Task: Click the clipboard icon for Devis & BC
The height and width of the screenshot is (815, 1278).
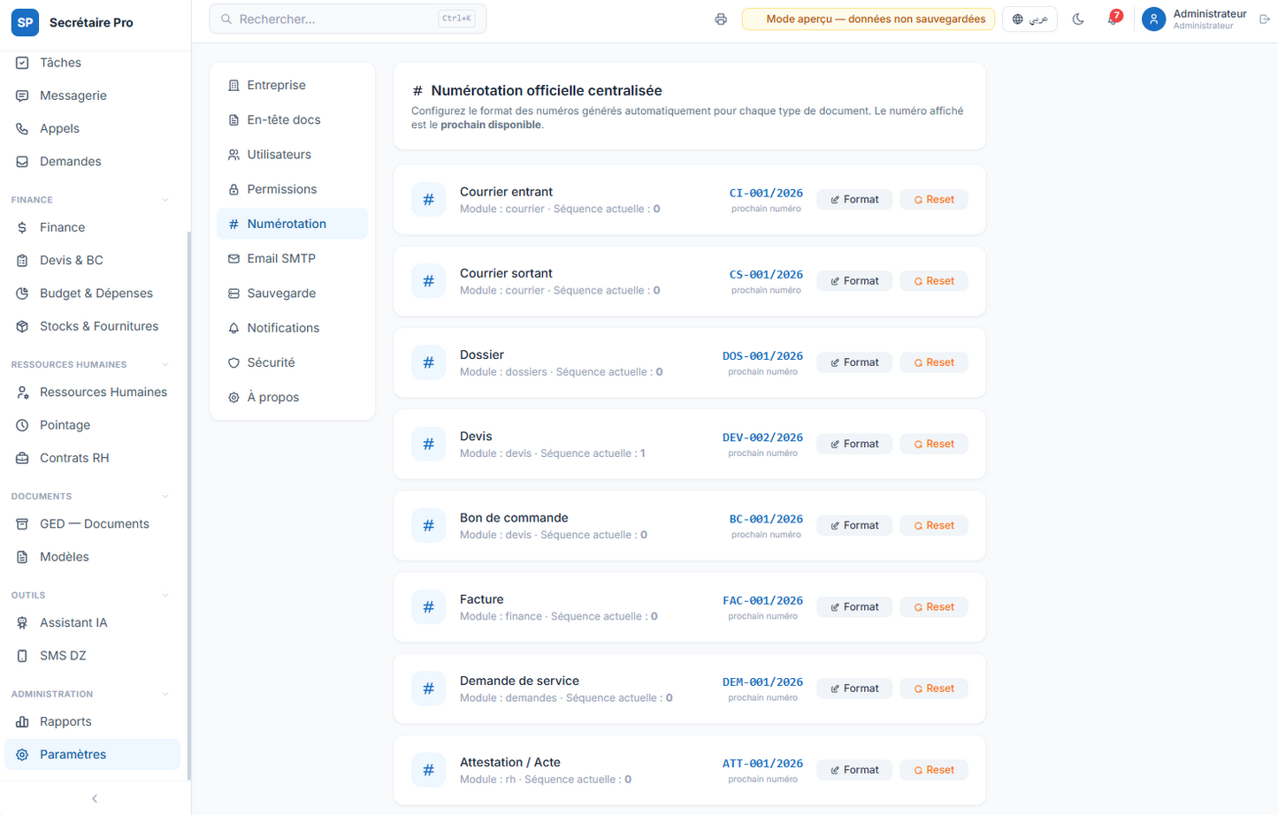Action: 22,260
